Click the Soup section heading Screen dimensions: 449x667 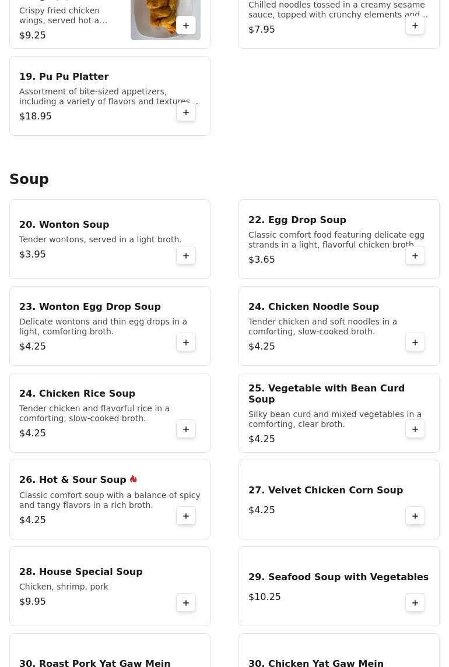[29, 179]
